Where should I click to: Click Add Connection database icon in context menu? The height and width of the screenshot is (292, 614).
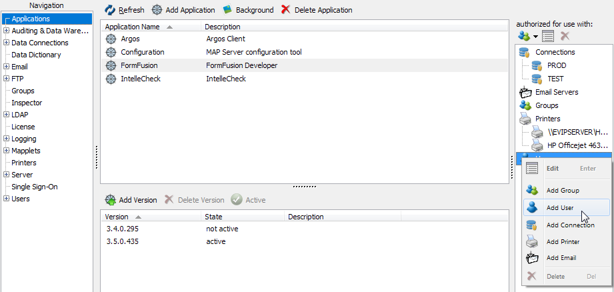532,225
